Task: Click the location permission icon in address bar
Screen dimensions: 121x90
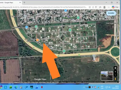Action: pos(96,7)
